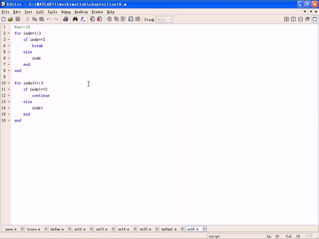The image size is (319, 239).
Task: Open a file using the folder icon
Action: [x=10, y=19]
